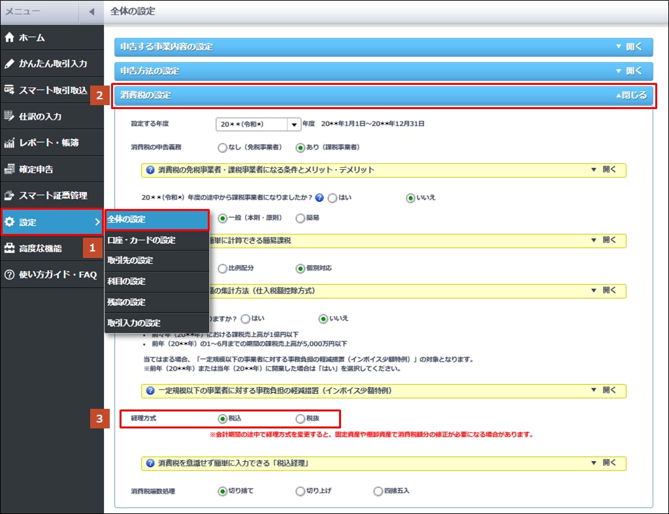Open 確定申告 in sidebar
The height and width of the screenshot is (514, 669).
click(52, 169)
